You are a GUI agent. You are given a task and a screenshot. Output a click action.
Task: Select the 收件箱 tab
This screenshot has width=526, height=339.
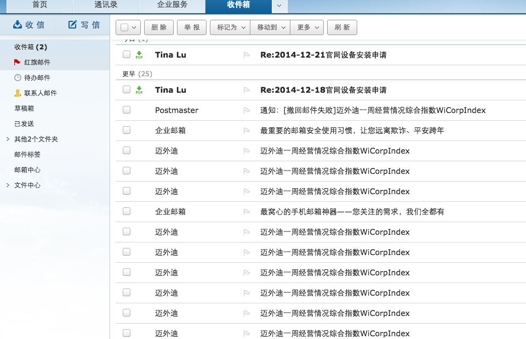(238, 5)
